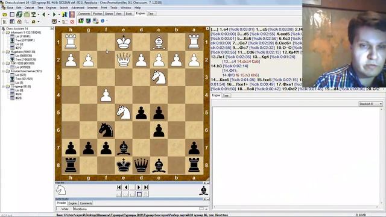Open dropdown beside the magnifier icon
Screen dimensions: 386x217
coord(39,22)
